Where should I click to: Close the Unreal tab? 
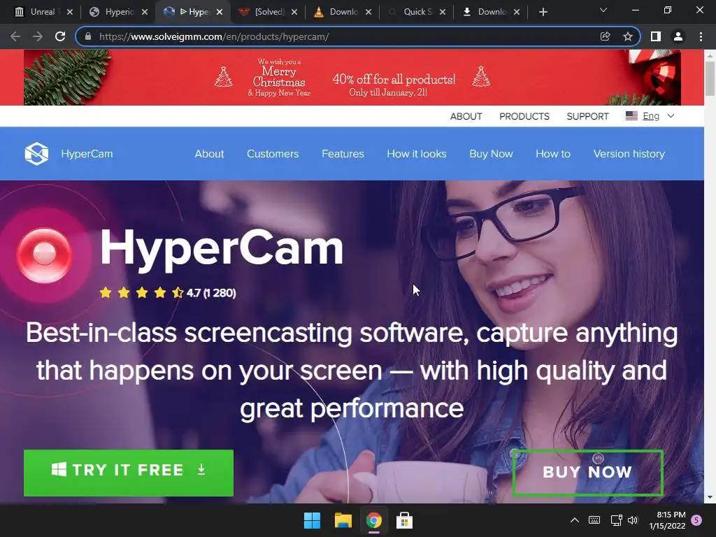click(x=70, y=12)
